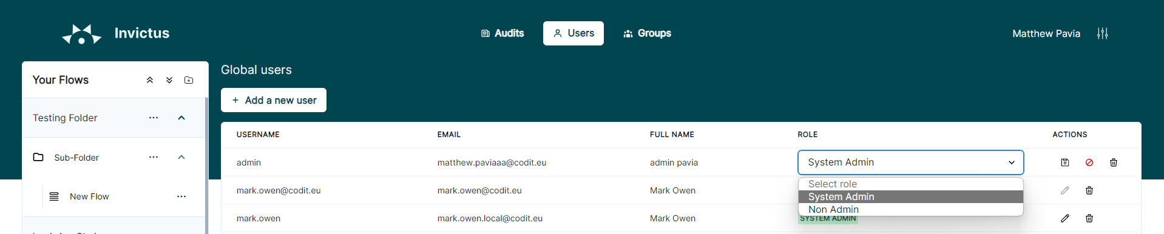Switch to the Audits tab

click(x=502, y=33)
